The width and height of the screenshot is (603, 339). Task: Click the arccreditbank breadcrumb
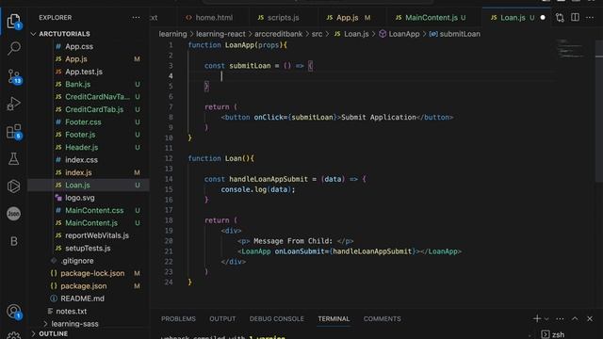coord(279,34)
